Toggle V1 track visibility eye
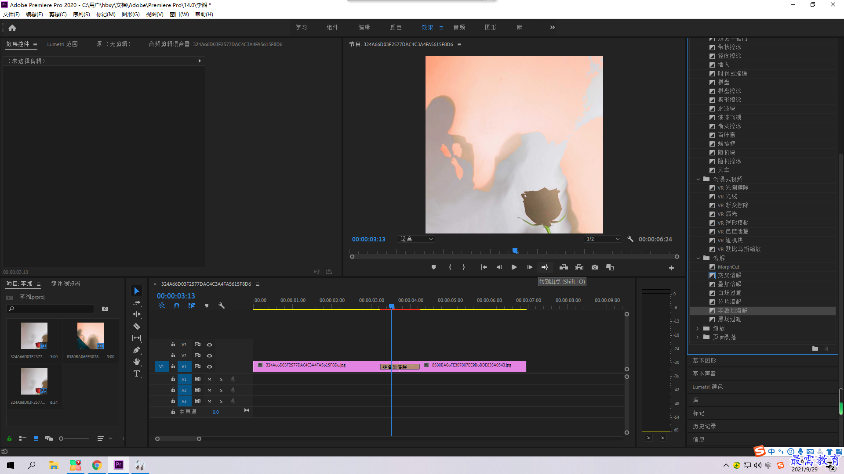This screenshot has height=474, width=844. (210, 367)
